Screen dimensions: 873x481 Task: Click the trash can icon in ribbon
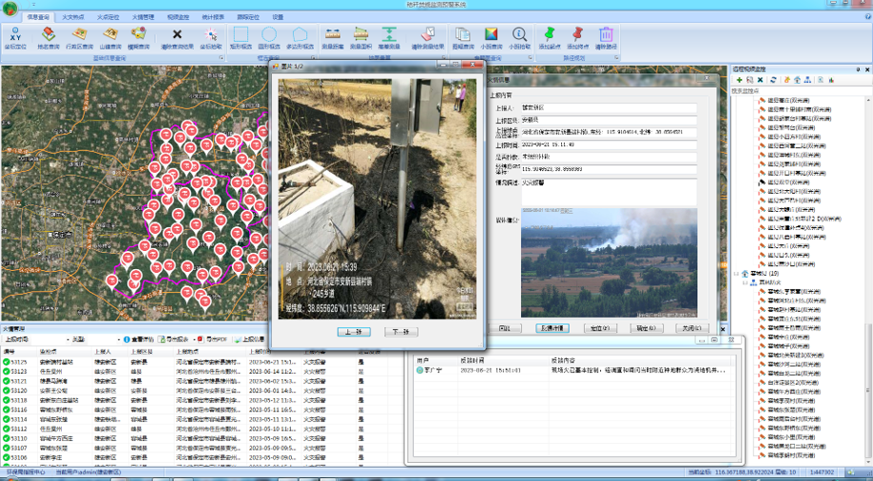coord(606,36)
